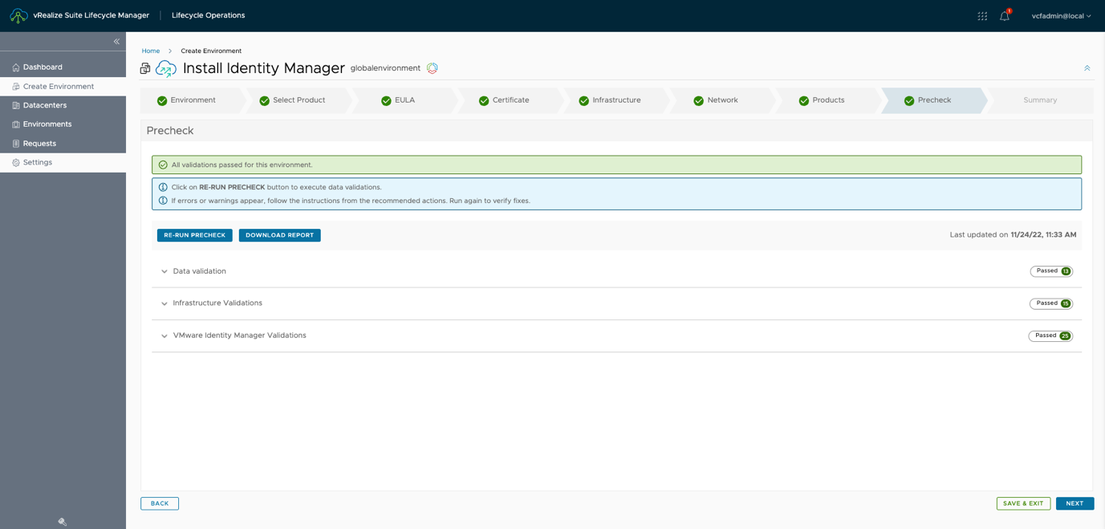Go to the Products wizard step
The image size is (1105, 529).
[x=828, y=100]
